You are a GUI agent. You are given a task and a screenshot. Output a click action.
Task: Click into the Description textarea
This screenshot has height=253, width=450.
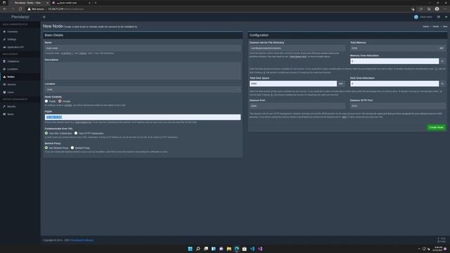(143, 71)
